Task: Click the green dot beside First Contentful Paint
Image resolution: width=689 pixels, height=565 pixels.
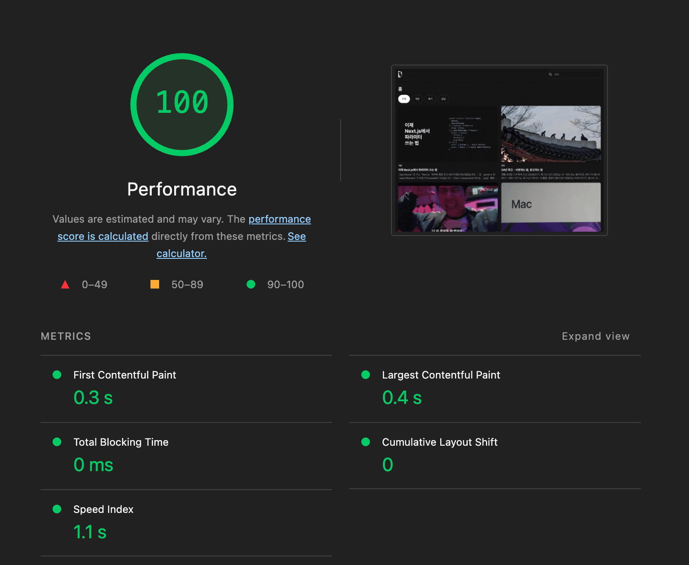Action: [x=57, y=375]
